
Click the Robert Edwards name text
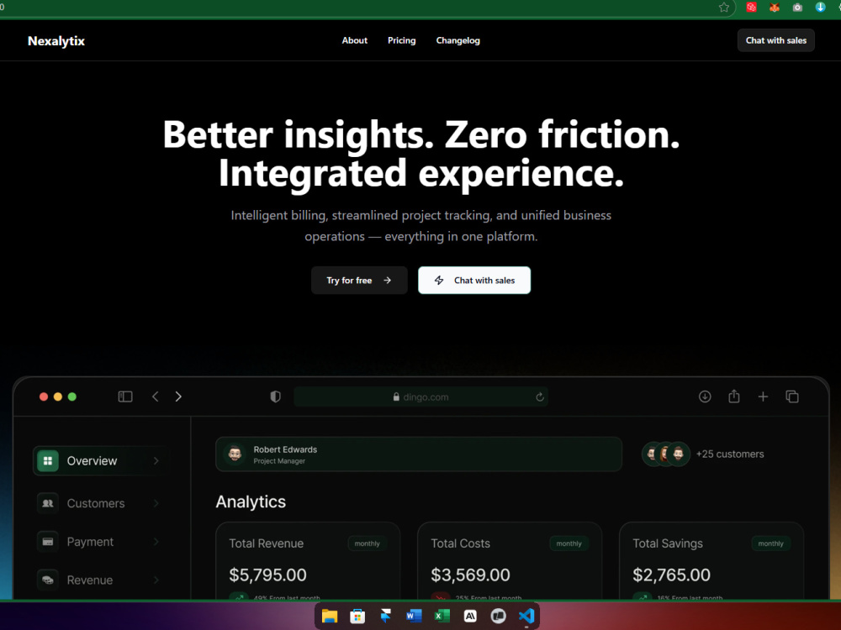pyautogui.click(x=285, y=449)
